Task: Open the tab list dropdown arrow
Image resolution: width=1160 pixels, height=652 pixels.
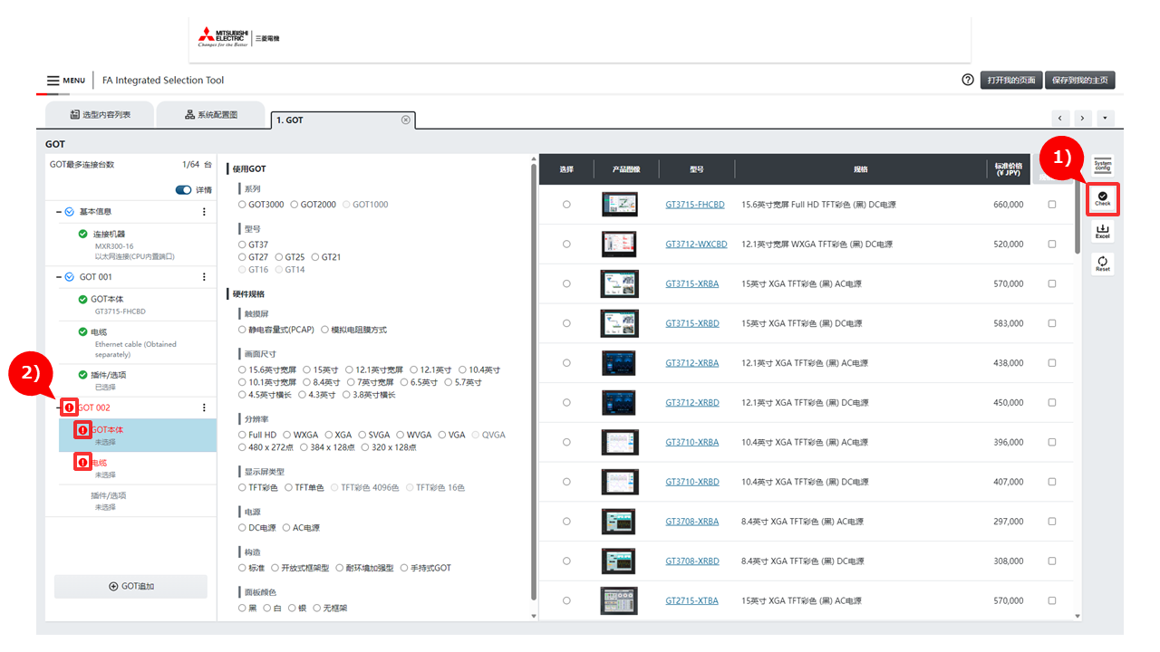Action: tap(1105, 119)
